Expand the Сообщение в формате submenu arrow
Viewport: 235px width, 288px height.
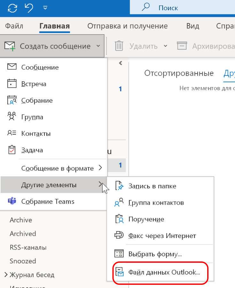click(x=100, y=167)
